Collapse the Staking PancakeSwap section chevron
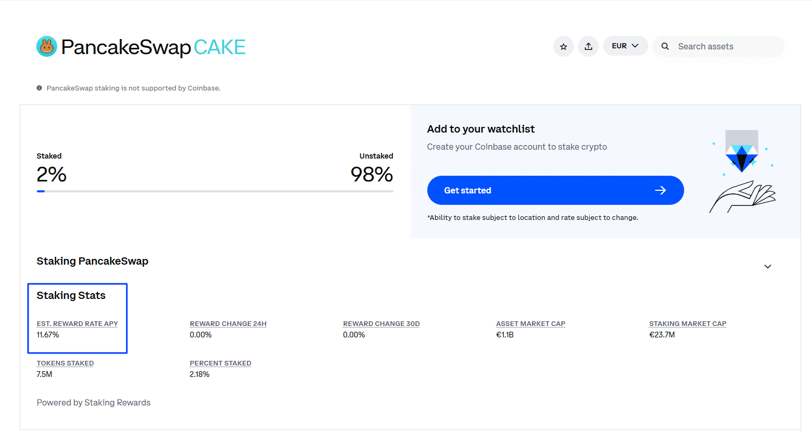The width and height of the screenshot is (812, 431). (767, 267)
